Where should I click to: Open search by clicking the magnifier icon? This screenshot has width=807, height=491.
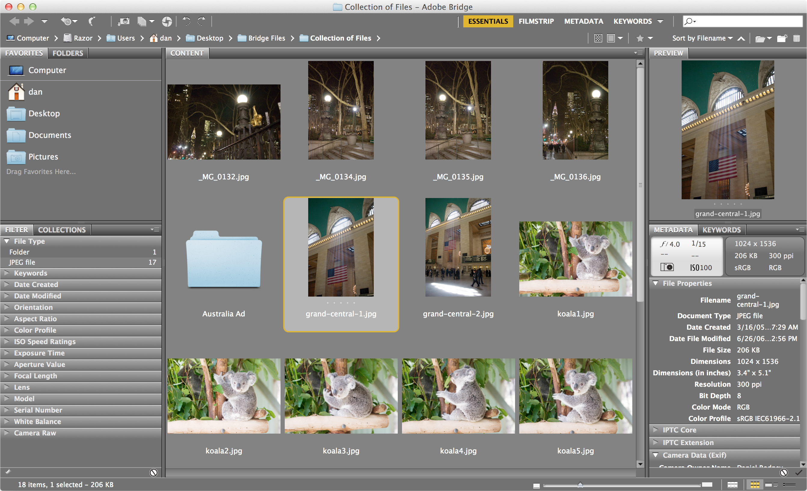point(689,21)
